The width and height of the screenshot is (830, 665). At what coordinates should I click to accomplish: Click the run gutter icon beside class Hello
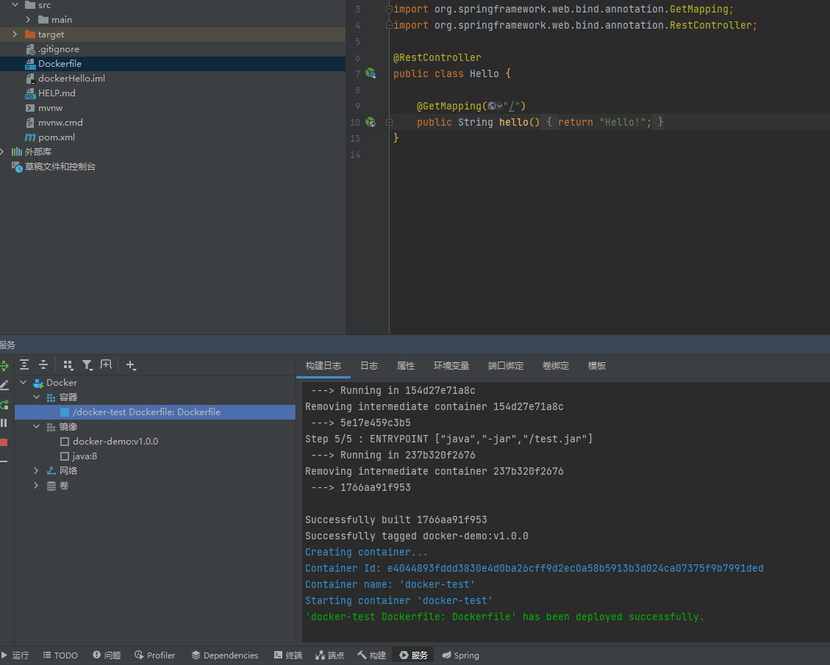(x=371, y=73)
